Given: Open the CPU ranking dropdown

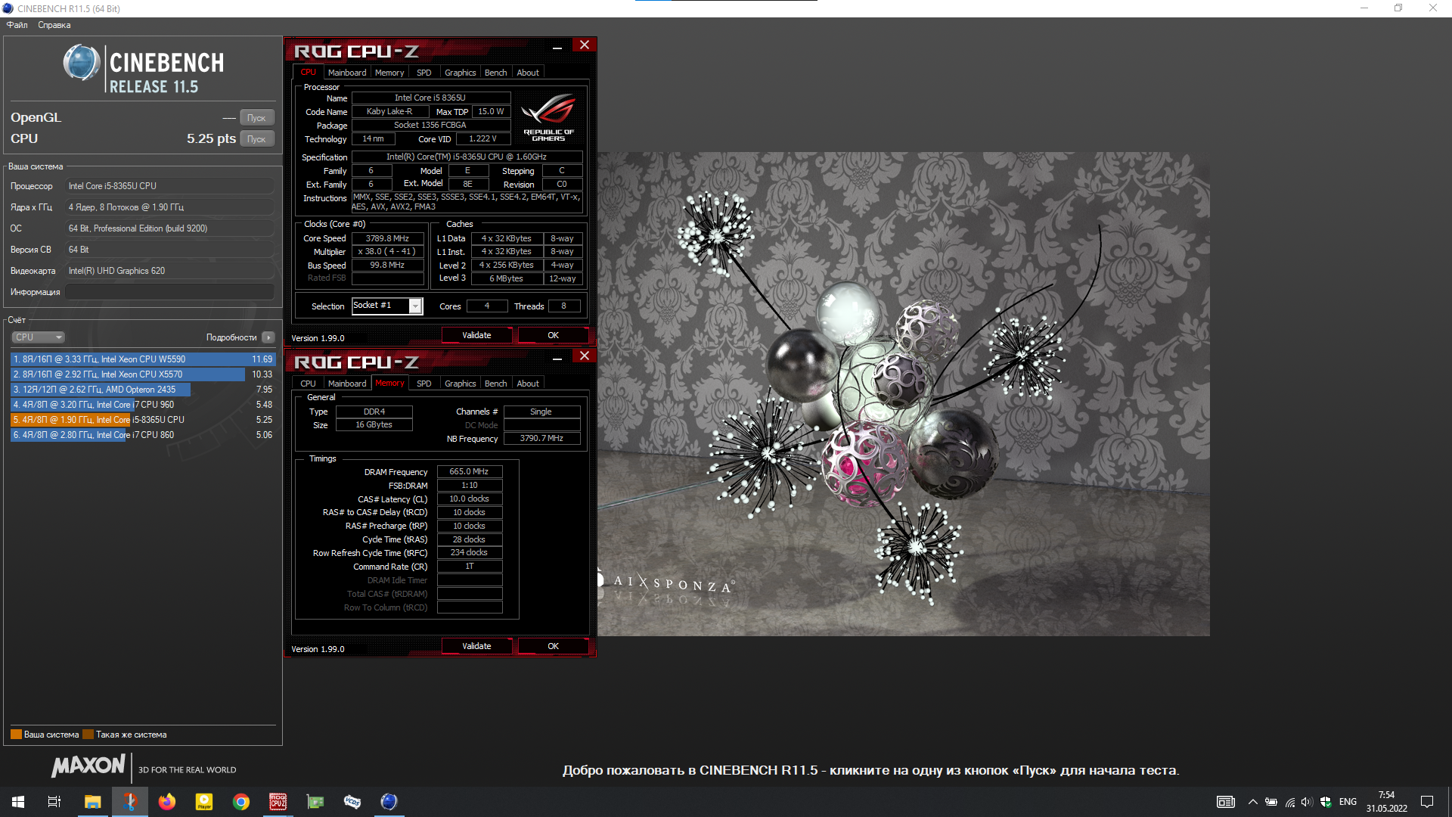Looking at the screenshot, I should coord(38,337).
